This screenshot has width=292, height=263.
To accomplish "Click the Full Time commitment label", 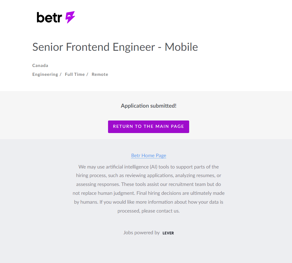I will coord(75,74).
